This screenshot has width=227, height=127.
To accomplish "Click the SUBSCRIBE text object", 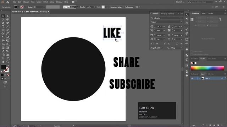I will tap(132, 84).
